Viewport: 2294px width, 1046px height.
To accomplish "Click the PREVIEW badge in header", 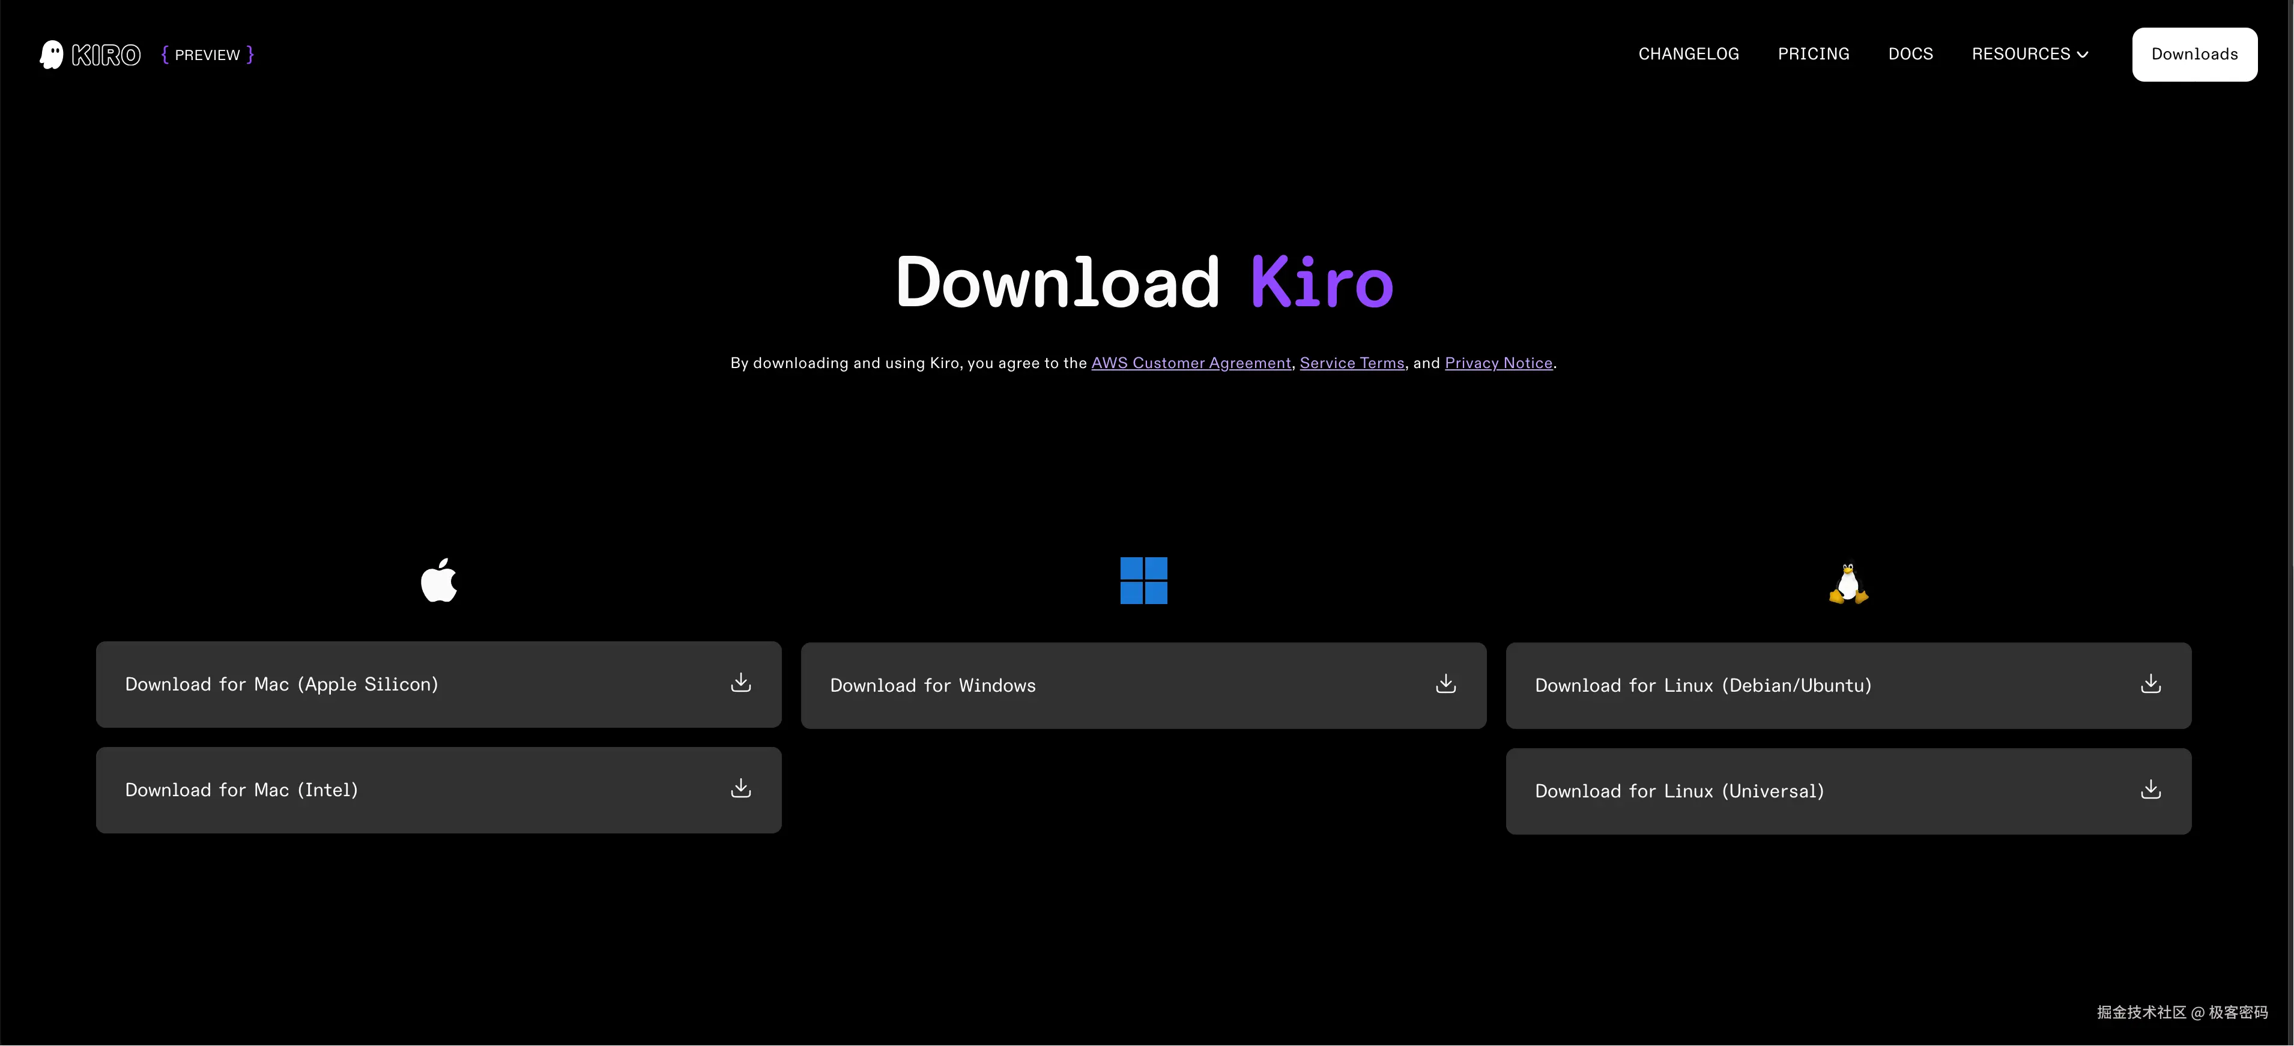I will tap(208, 55).
